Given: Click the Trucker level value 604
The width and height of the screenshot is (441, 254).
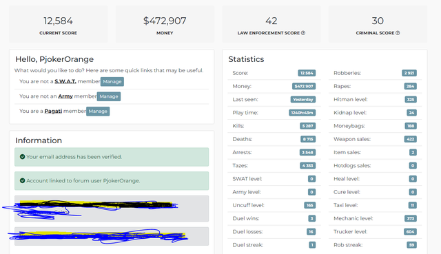Looking at the screenshot, I should point(411,231).
